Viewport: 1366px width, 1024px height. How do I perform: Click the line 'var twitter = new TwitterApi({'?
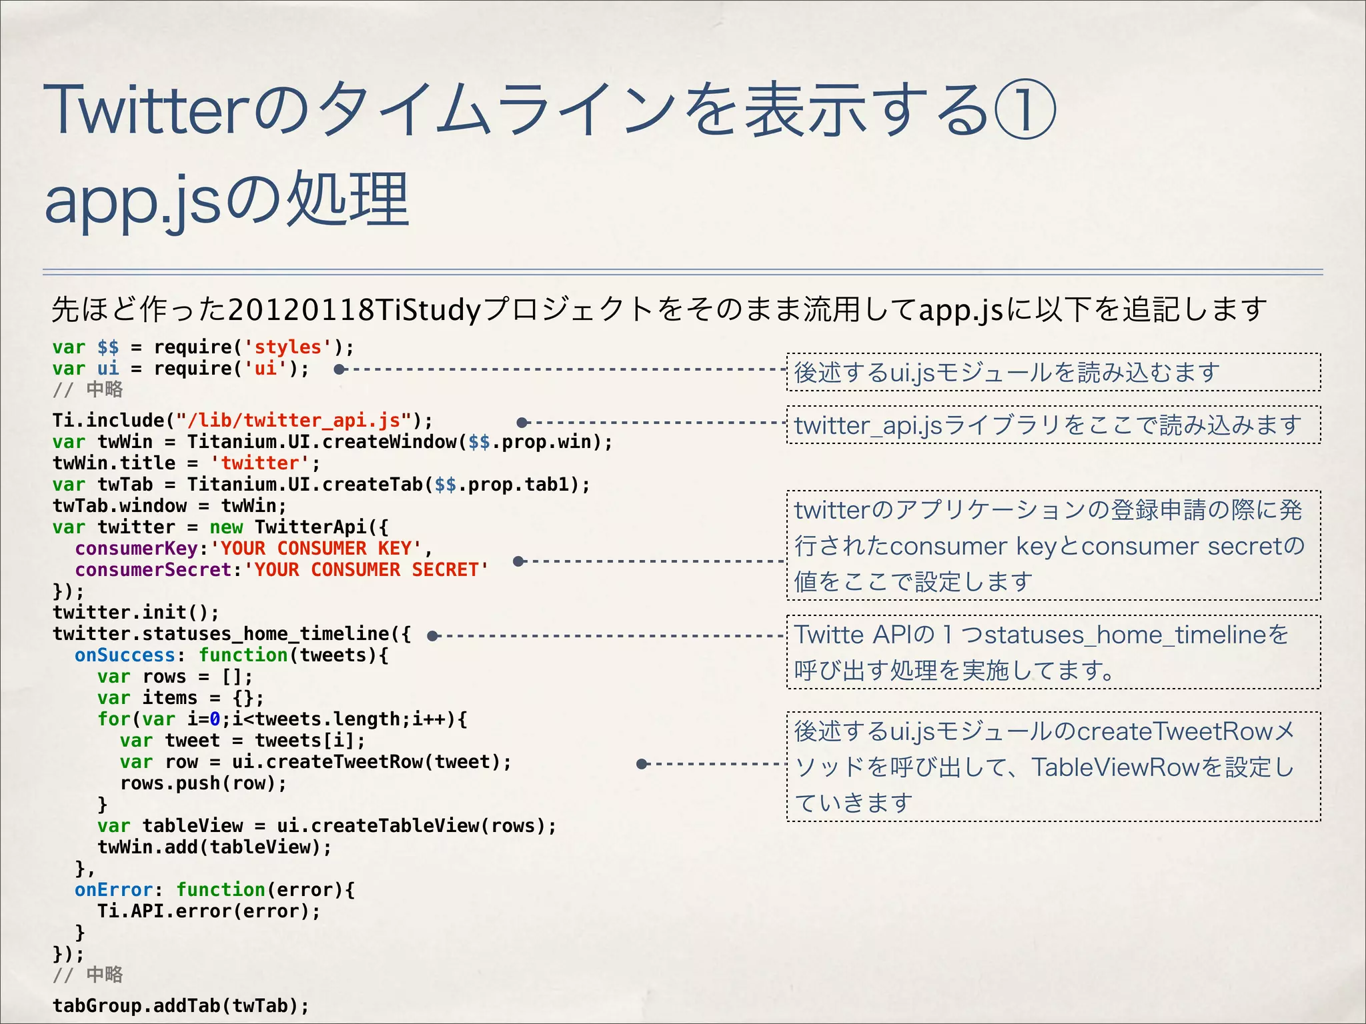pos(220,527)
